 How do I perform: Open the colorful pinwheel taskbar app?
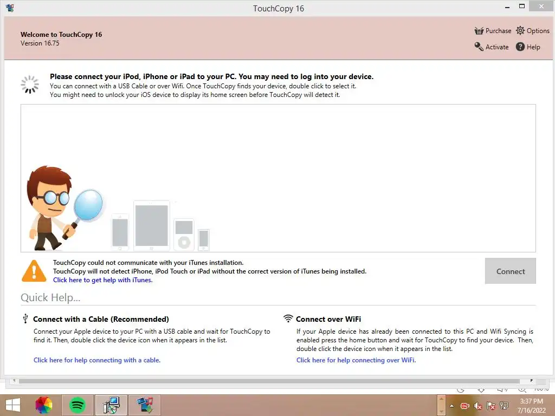(44, 405)
